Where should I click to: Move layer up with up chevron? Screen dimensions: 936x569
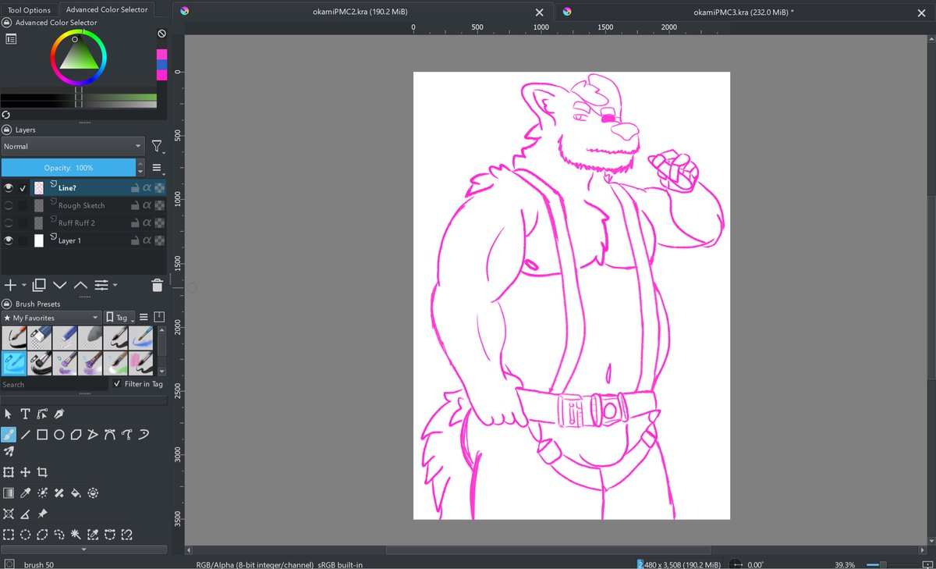80,286
